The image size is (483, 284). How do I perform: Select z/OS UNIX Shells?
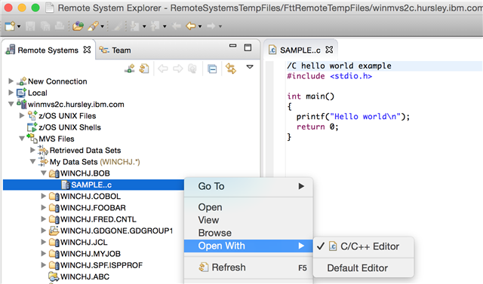[x=69, y=127]
